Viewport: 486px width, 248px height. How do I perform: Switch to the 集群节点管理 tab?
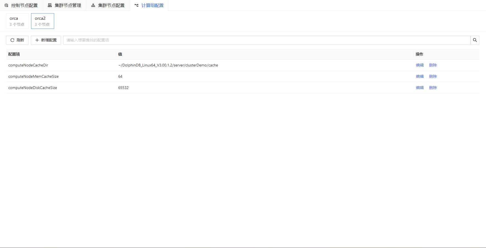[68, 5]
